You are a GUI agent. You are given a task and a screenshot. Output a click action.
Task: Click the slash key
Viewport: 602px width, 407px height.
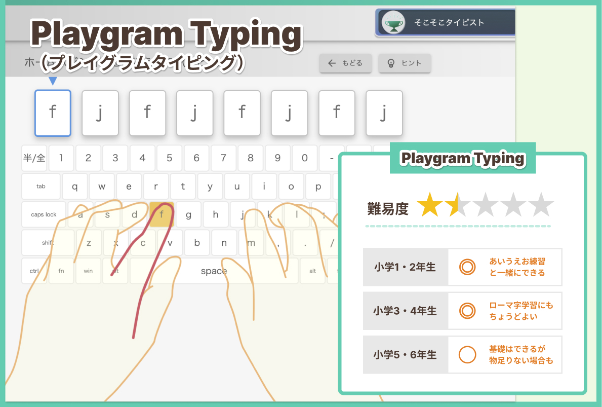point(333,242)
